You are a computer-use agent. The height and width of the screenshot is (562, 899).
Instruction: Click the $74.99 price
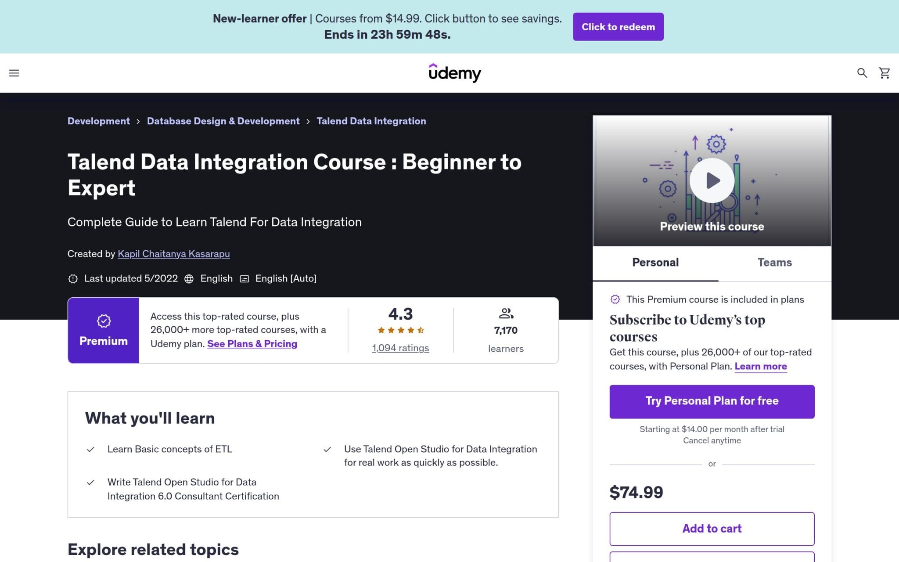636,493
